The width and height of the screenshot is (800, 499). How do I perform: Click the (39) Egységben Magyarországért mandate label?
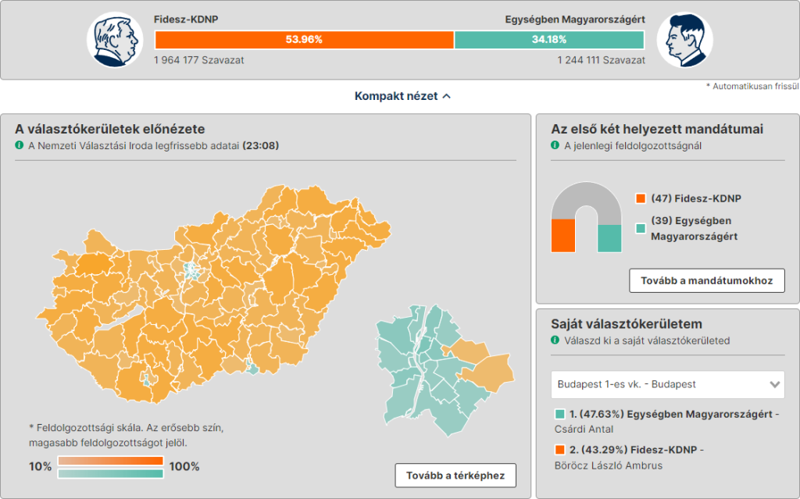point(695,229)
